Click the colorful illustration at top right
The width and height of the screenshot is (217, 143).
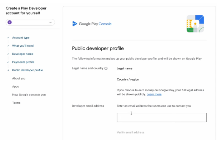tap(195, 24)
